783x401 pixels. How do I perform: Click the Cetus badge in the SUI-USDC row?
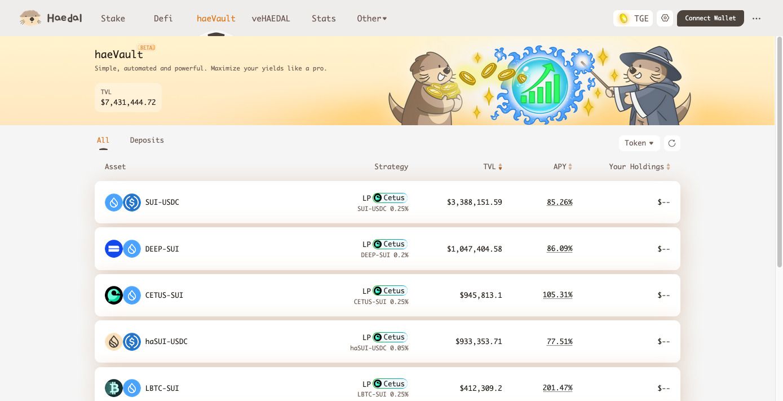(390, 198)
